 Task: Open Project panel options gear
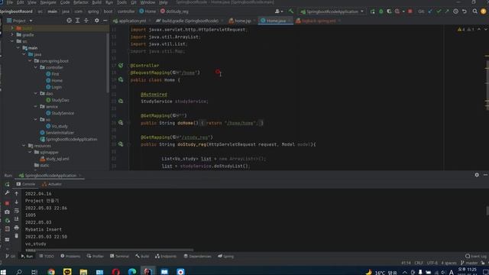(97, 21)
